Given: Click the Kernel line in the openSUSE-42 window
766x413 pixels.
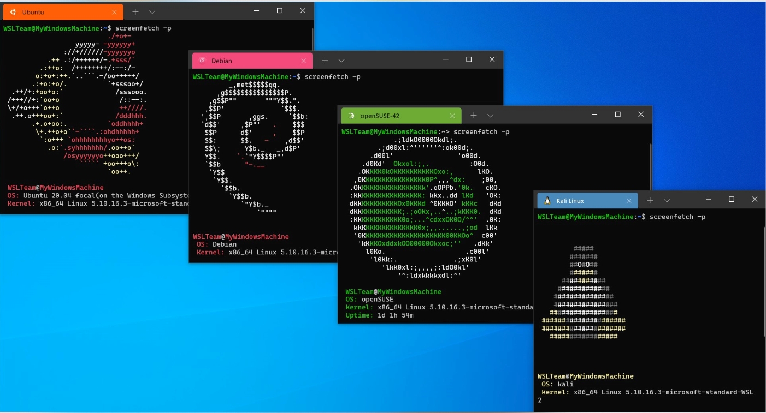Looking at the screenshot, I should 439,307.
